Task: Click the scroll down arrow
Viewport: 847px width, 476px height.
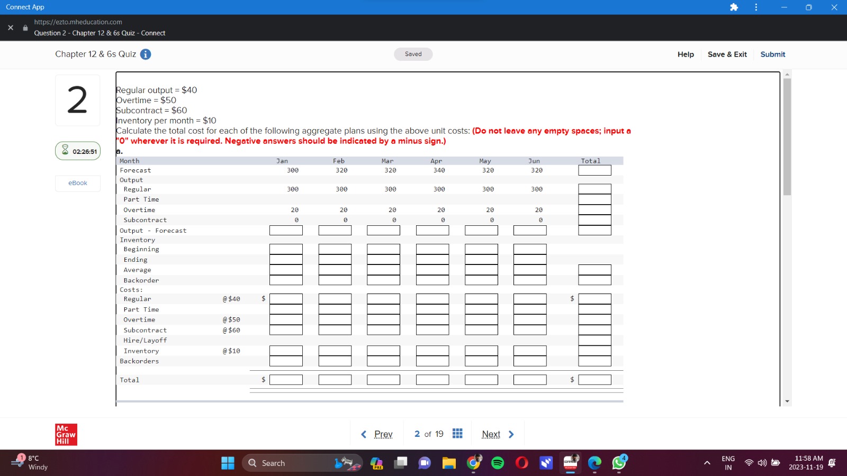Action: (x=787, y=401)
